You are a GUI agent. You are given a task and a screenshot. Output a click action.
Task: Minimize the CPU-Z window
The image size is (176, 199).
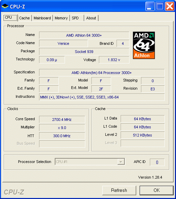click(x=150, y=6)
